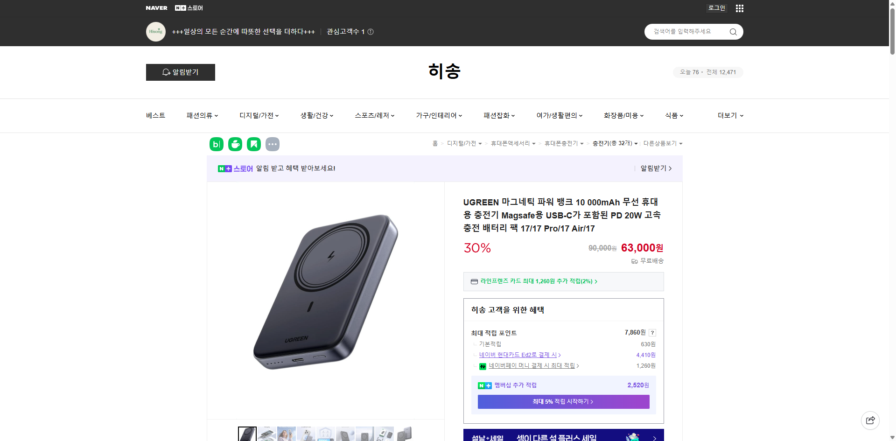
Task: Open the Naver apps grid menu
Action: pyautogui.click(x=739, y=8)
